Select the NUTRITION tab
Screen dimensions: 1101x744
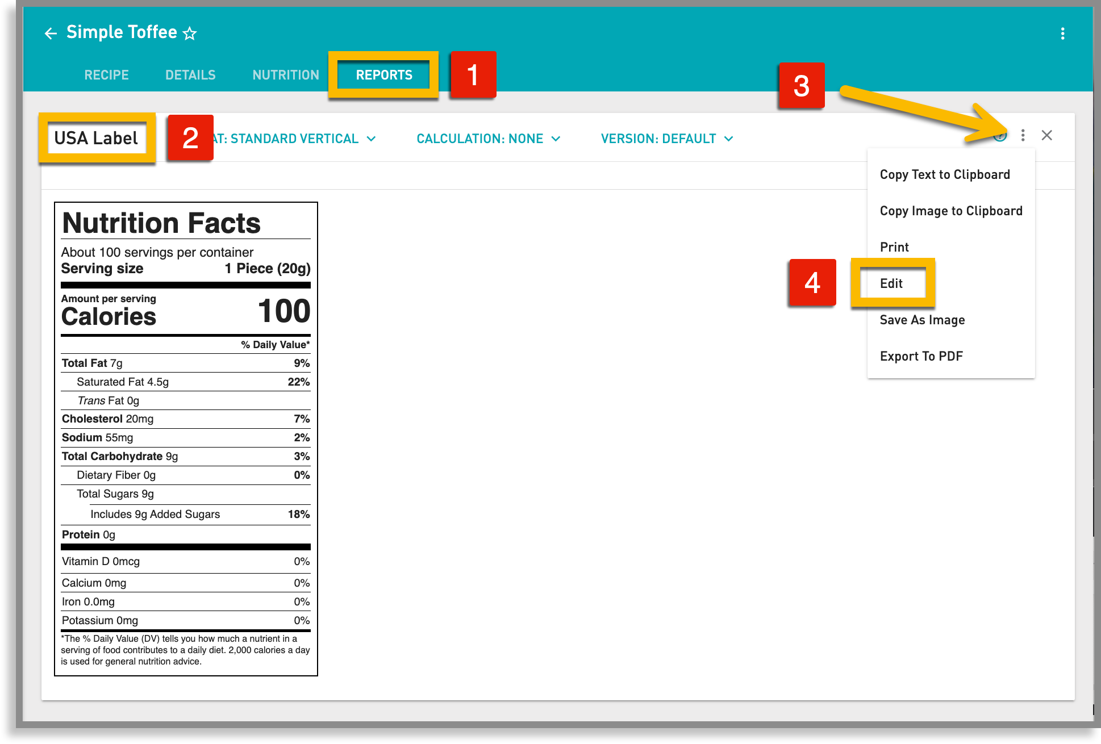285,74
